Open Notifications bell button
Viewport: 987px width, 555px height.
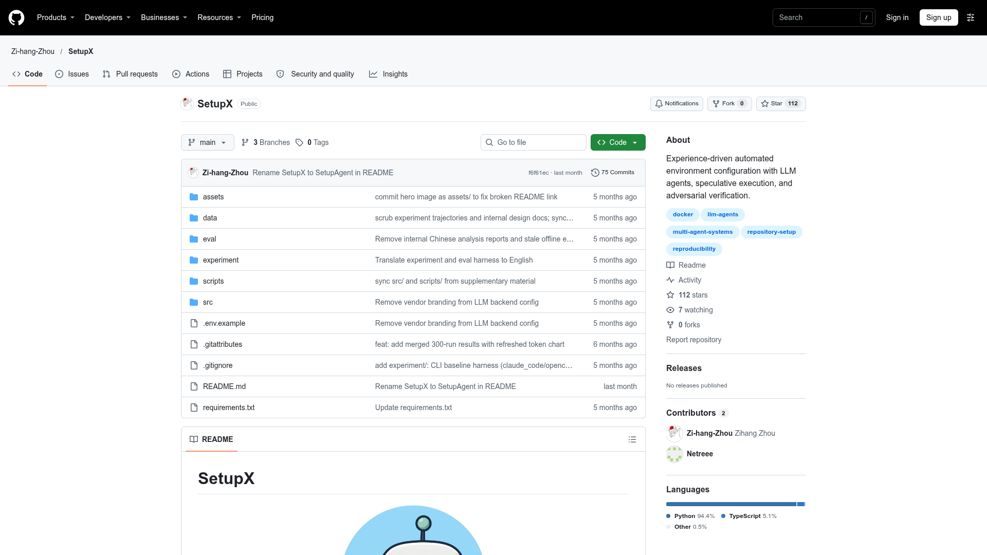[x=677, y=104]
